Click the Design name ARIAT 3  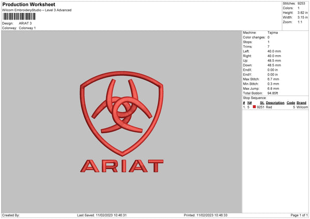[25, 23]
